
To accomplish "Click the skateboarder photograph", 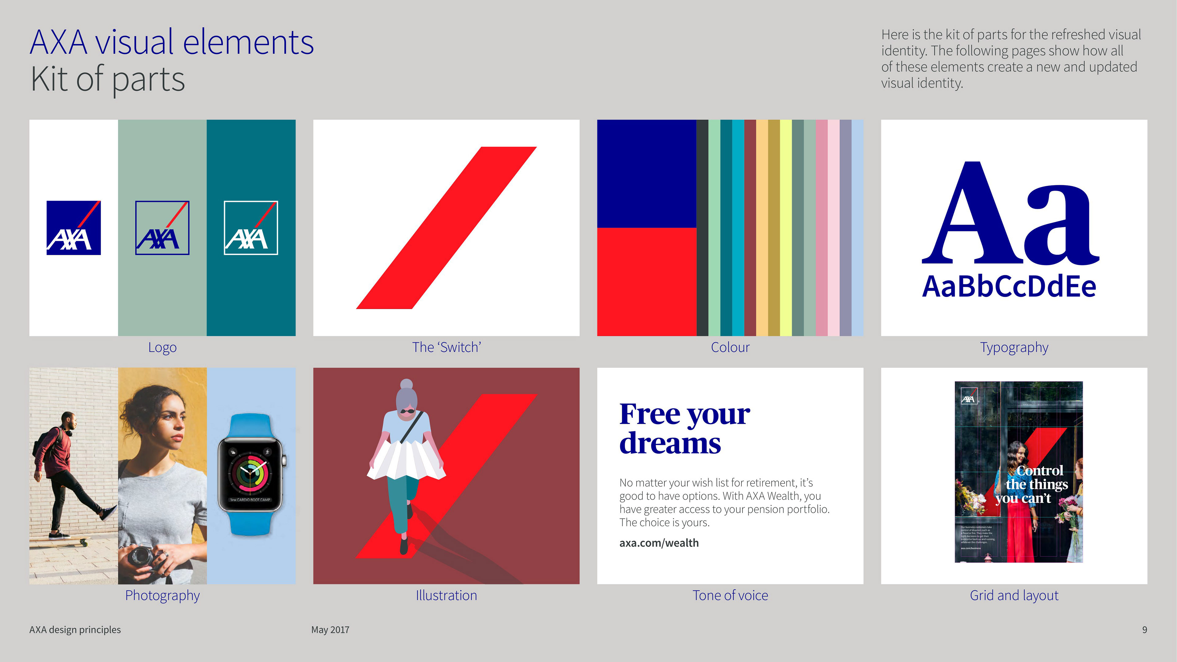I will click(73, 475).
